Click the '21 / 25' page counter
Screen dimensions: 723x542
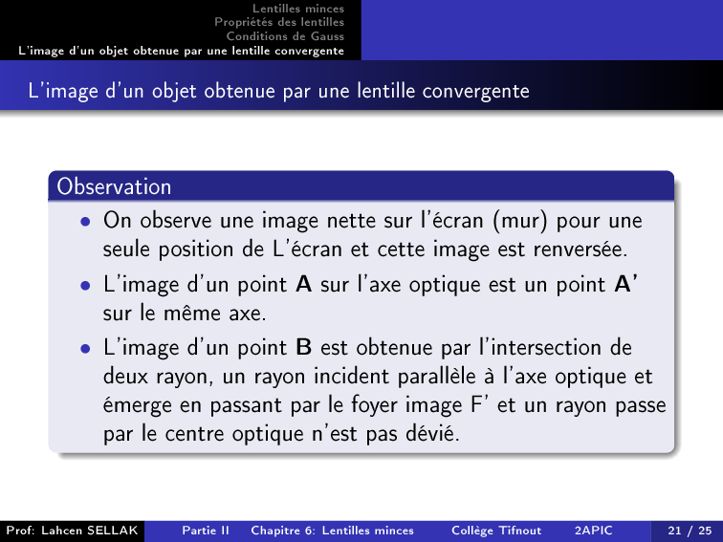tap(683, 531)
